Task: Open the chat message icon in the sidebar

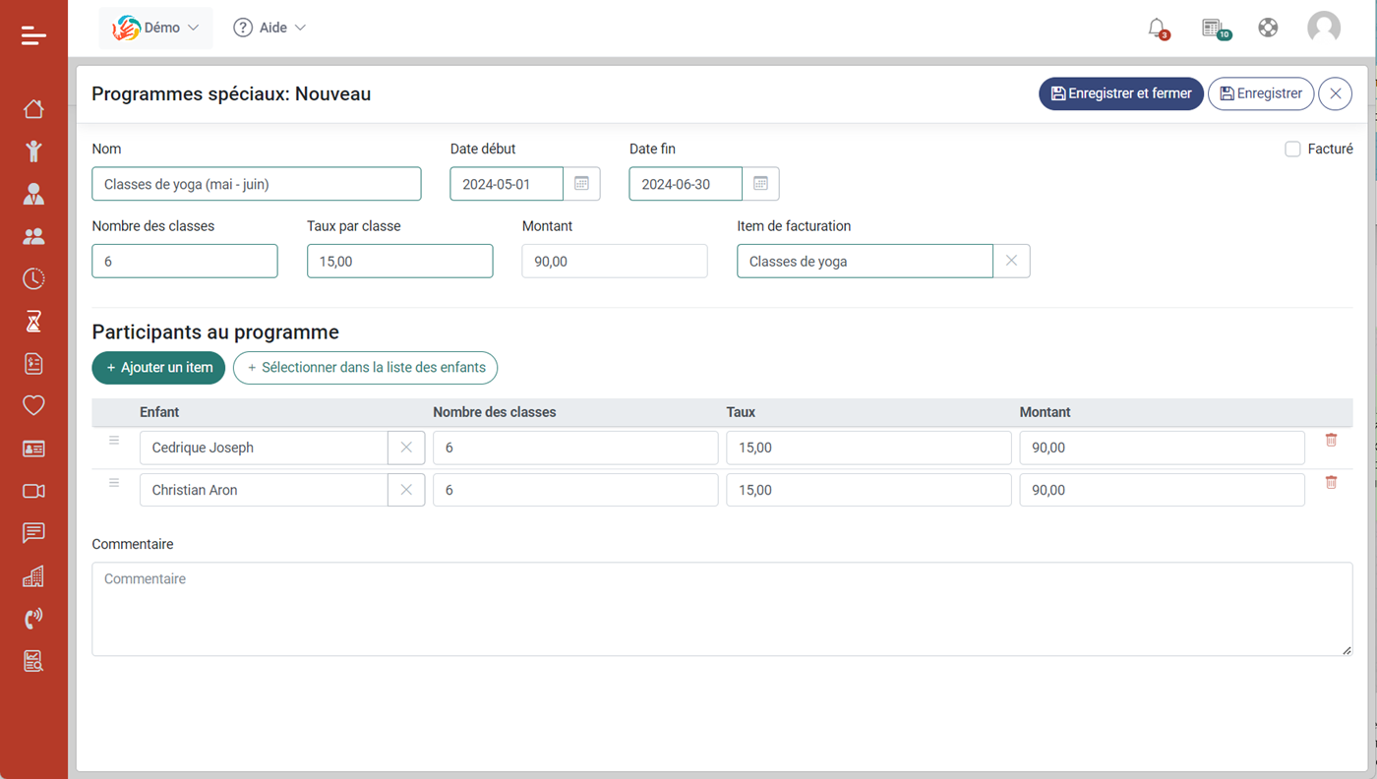Action: (33, 533)
